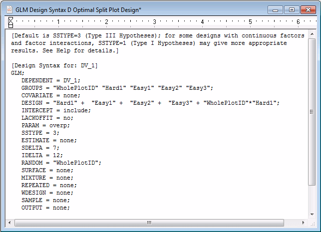Maximize the GLM Design Syntax window
321x232 pixels.
point(291,9)
